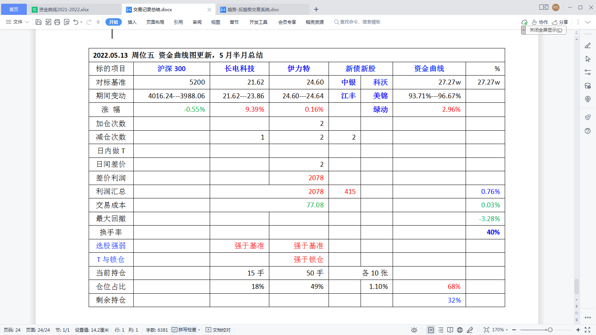Click the 字数: 6381 word count
The width and height of the screenshot is (596, 335).
(157, 330)
